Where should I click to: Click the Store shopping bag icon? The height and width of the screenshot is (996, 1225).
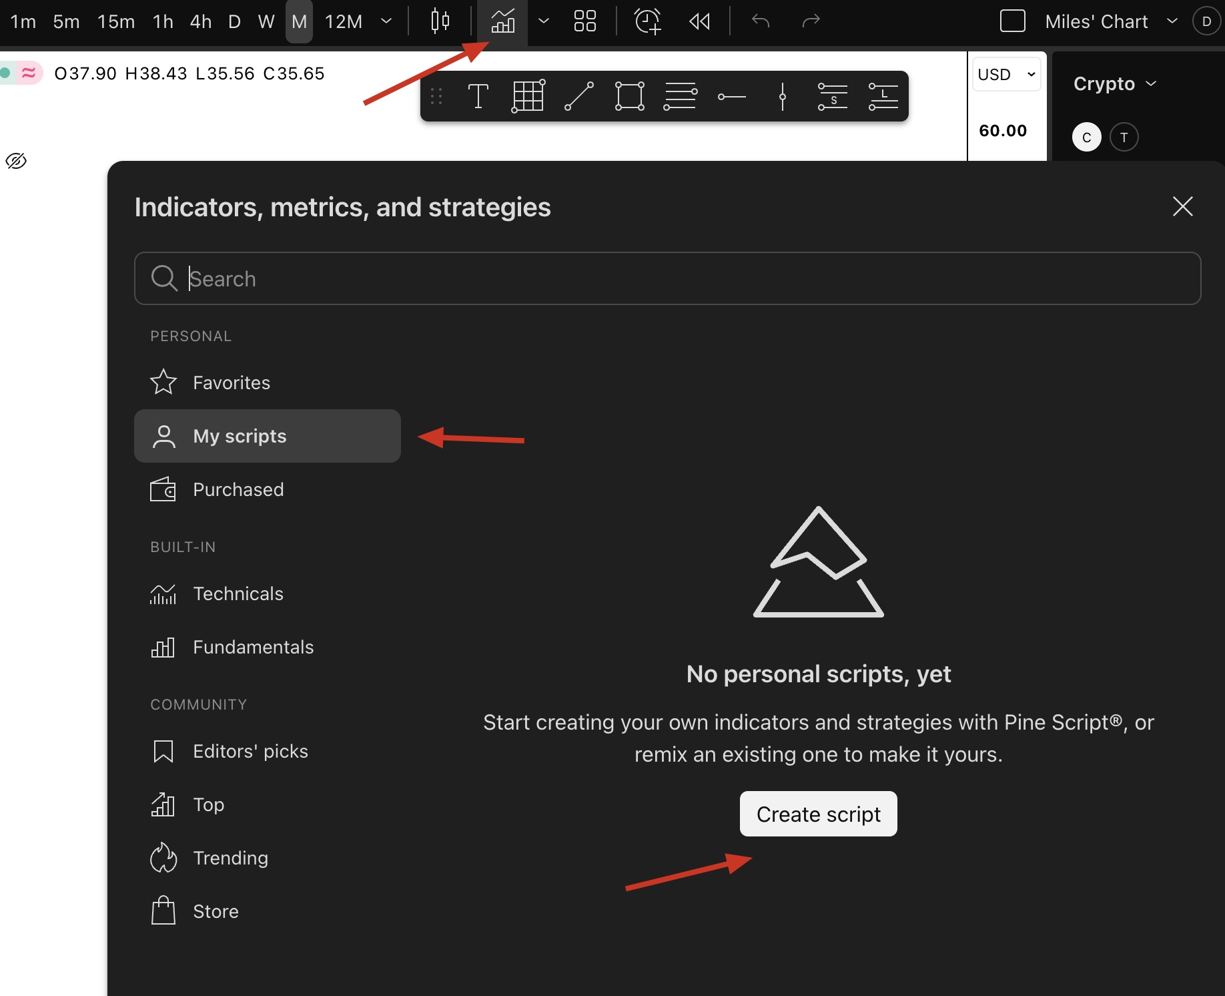[163, 911]
